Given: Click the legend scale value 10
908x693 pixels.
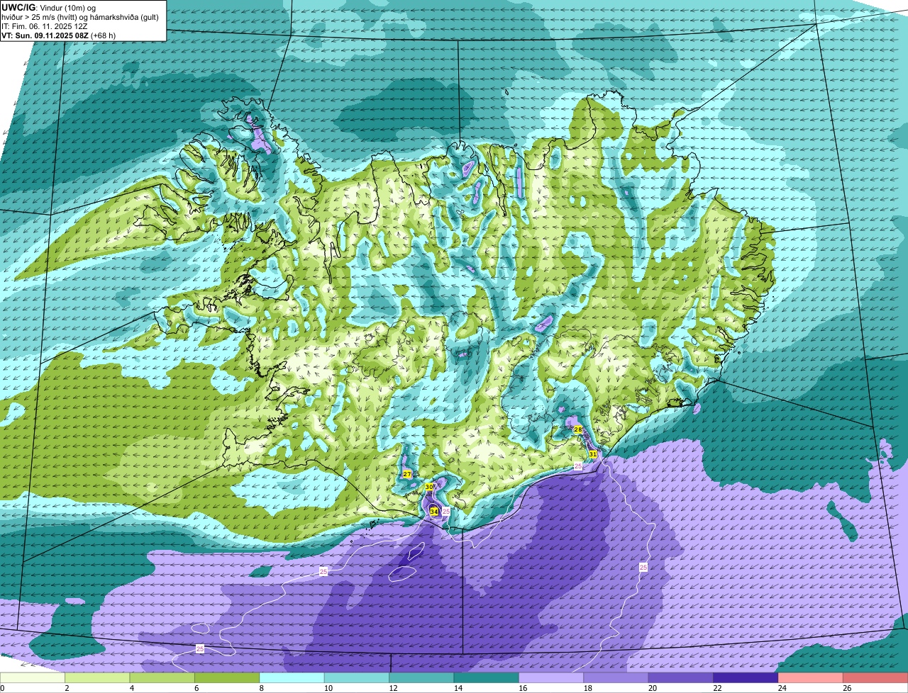Looking at the screenshot, I should coord(328,688).
